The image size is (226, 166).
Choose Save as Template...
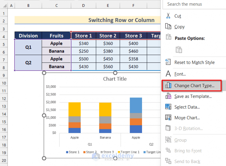pos(193,96)
